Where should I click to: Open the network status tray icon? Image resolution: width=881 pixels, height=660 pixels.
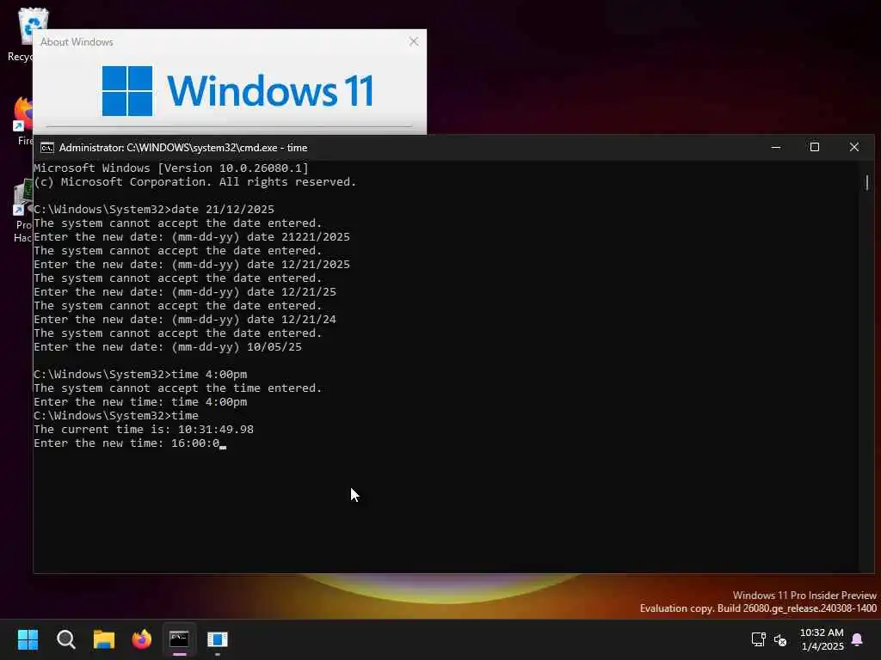click(759, 639)
